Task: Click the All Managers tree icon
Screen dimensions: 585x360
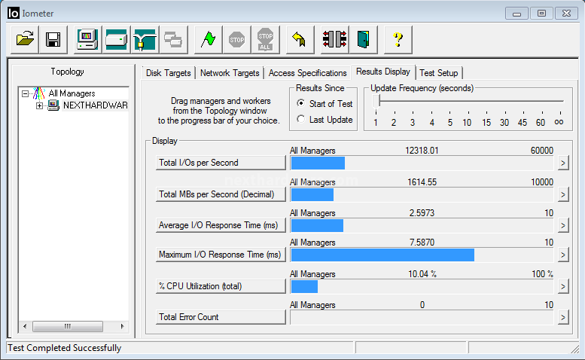Action: (39, 93)
